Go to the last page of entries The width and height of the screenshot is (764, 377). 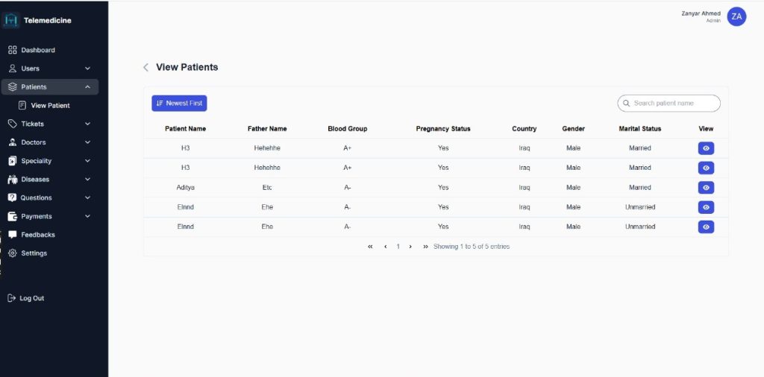point(425,247)
